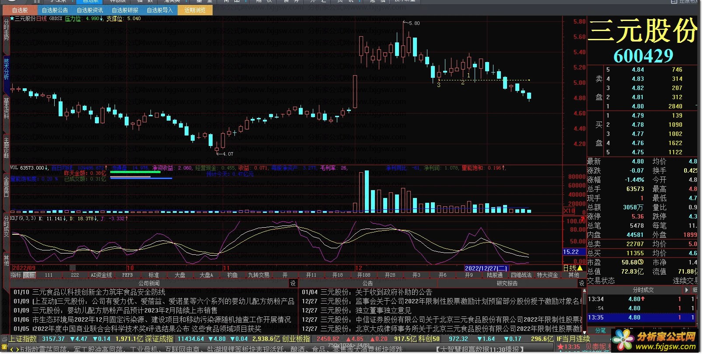The image size is (703, 354).
Task: Select 技术分析 in the left sidebar
Action: (6, 69)
